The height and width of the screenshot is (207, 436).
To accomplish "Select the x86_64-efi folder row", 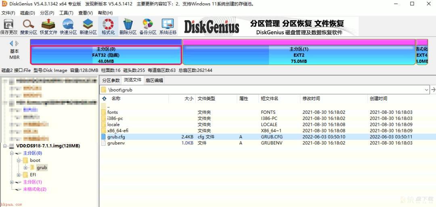I will coord(268,131).
